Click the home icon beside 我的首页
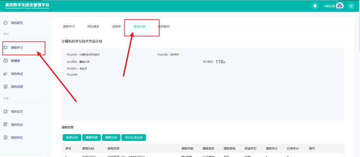The image size is (360, 157). 5,23
